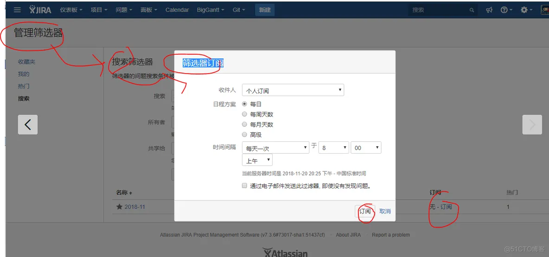Select the 每周天数 schedule option
This screenshot has width=549, height=257.
coord(245,114)
